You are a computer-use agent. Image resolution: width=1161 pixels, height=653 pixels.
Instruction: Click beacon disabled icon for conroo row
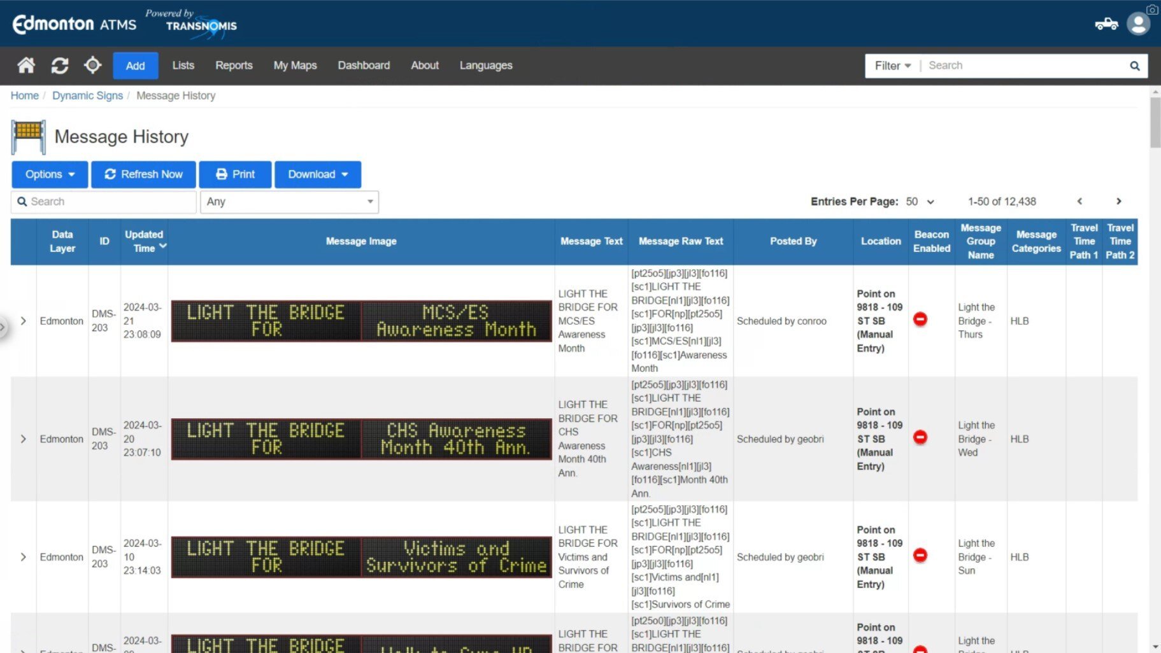(920, 319)
